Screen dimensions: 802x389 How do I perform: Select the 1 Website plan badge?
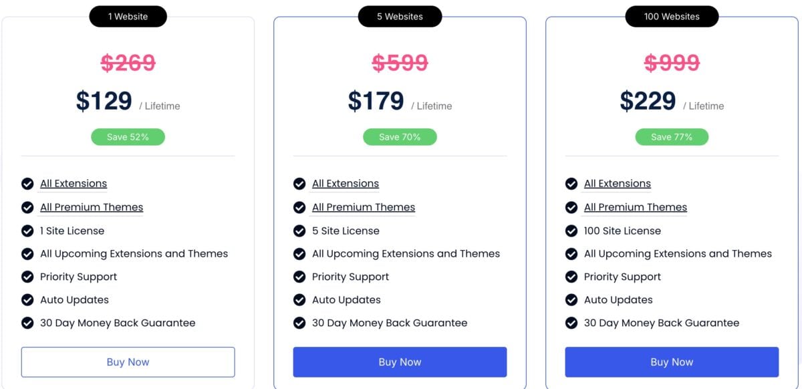point(128,17)
